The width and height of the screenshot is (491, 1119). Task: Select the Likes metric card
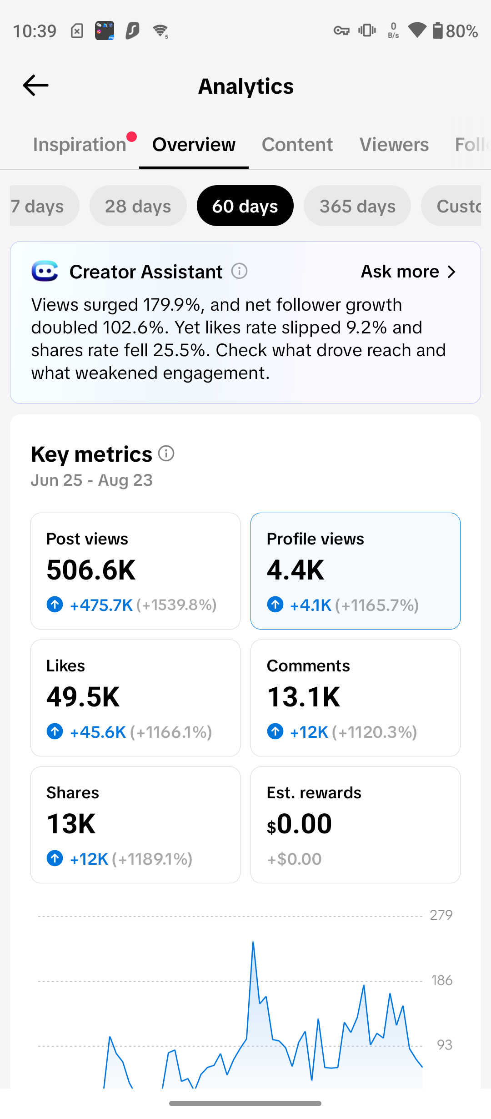pos(135,698)
